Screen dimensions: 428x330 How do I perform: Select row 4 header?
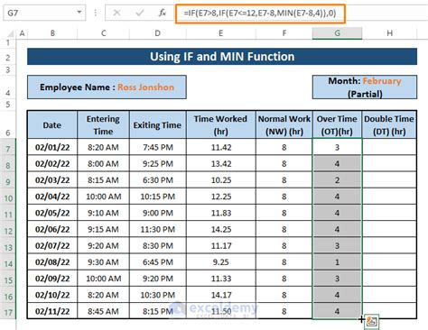(x=8, y=87)
